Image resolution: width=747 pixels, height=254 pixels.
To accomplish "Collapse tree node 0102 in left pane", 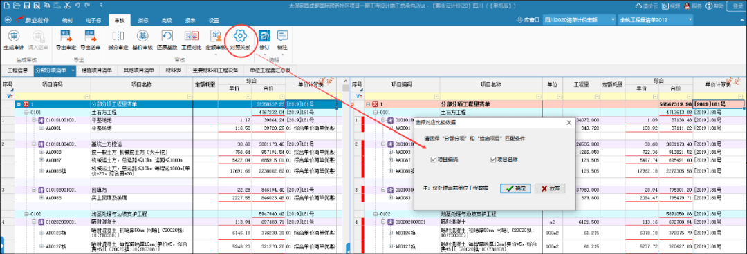I will click(x=27, y=213).
